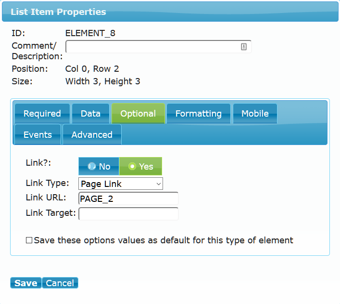The image size is (340, 304).
Task: Go to the Mobile tab
Action: coord(255,113)
